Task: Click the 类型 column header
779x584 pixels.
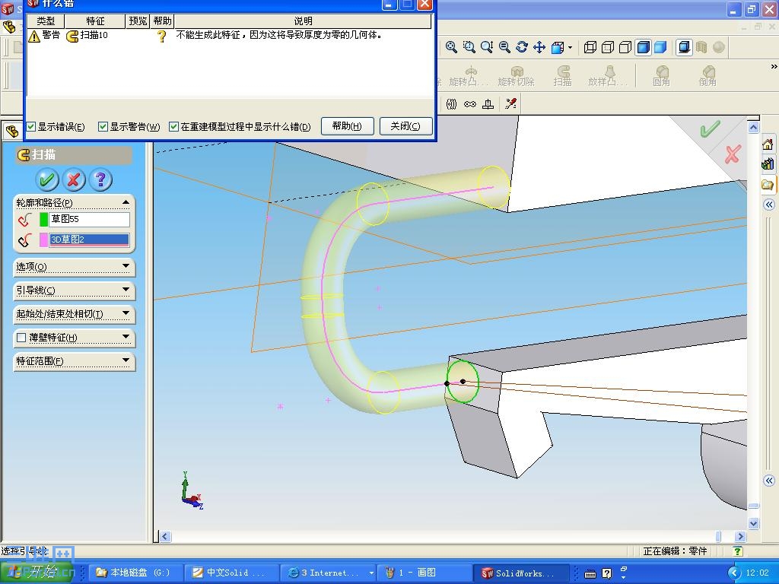Action: click(45, 21)
